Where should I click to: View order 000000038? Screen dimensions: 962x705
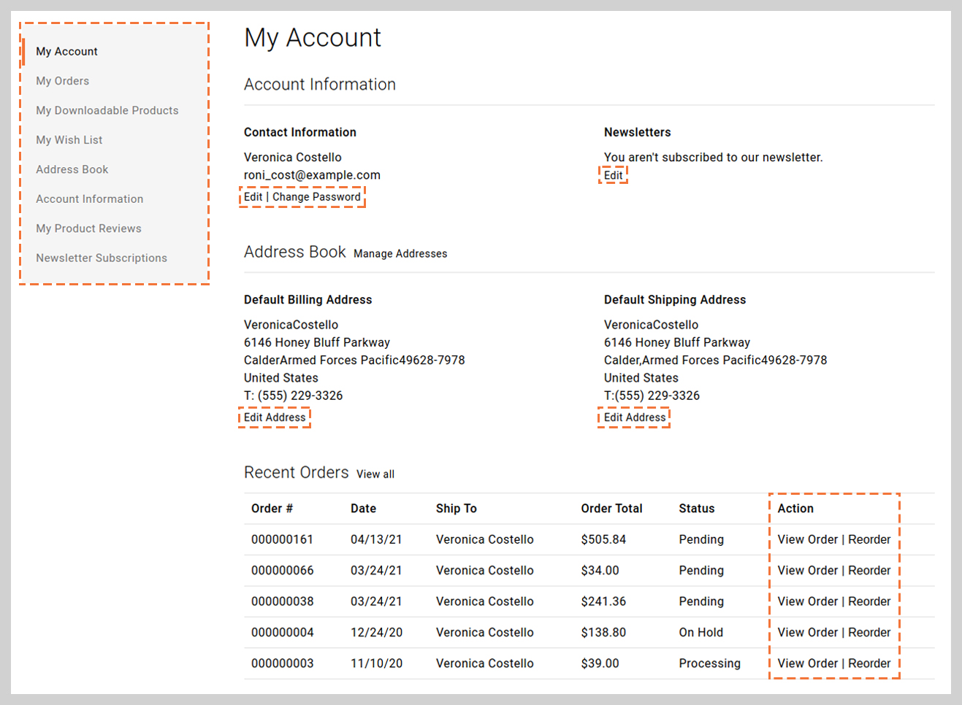pyautogui.click(x=808, y=601)
